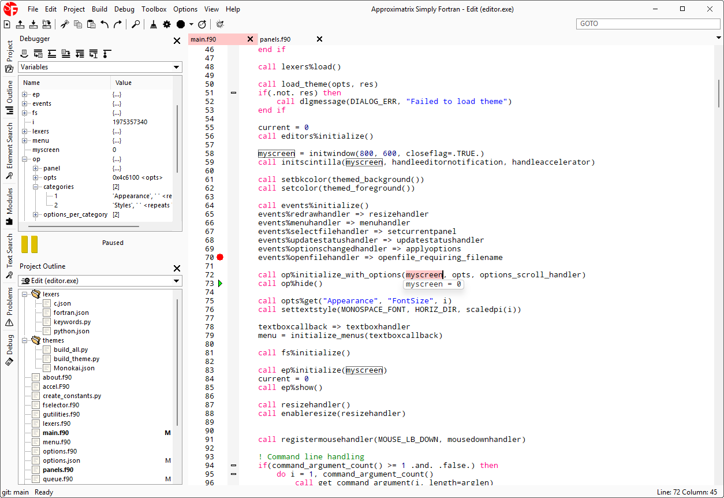Expand options_per_category variable node
724x498 pixels.
[36, 214]
